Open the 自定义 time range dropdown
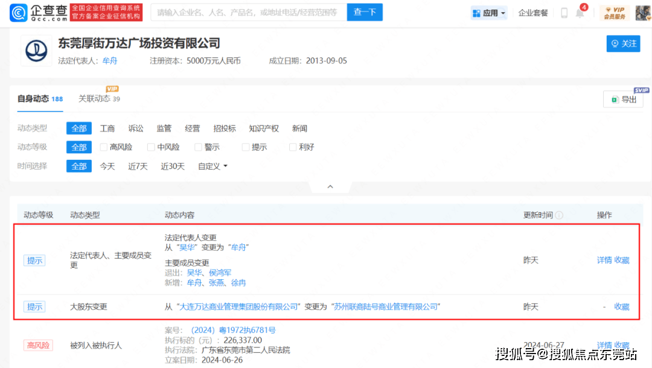 [x=213, y=166]
